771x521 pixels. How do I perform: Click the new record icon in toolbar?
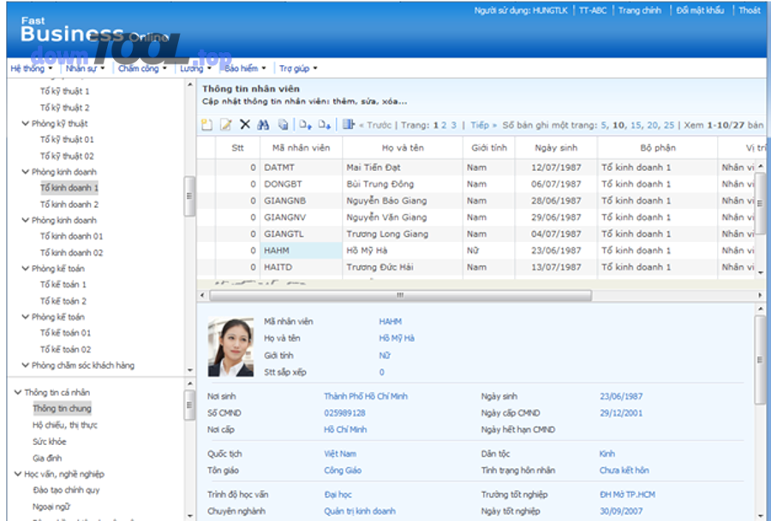(x=206, y=125)
